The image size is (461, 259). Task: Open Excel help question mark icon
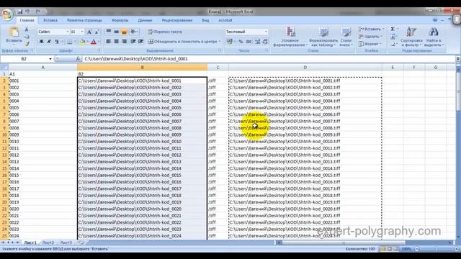[435, 20]
